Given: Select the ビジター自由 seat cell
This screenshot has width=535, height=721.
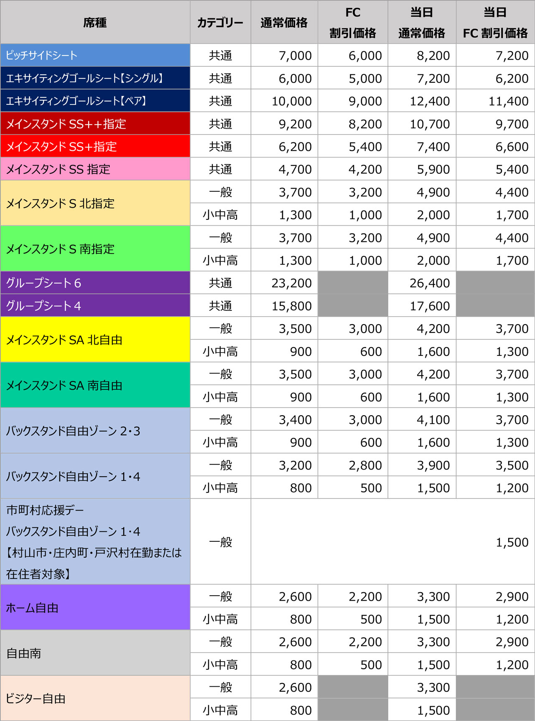Looking at the screenshot, I should 95,699.
